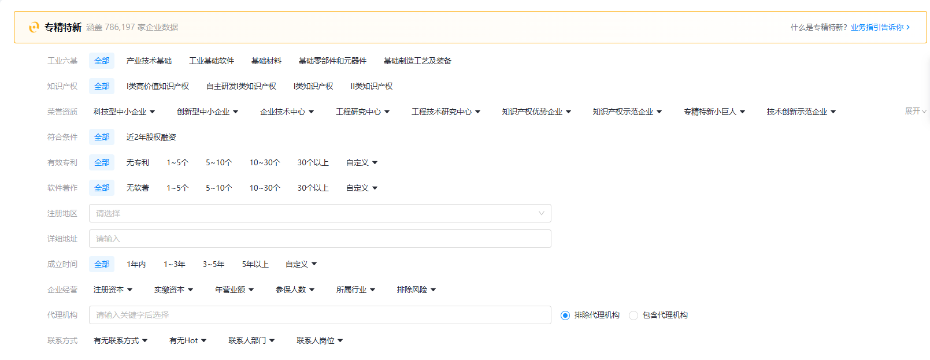Select 排除代理机构 radio button
The image size is (930, 360).
(x=565, y=315)
